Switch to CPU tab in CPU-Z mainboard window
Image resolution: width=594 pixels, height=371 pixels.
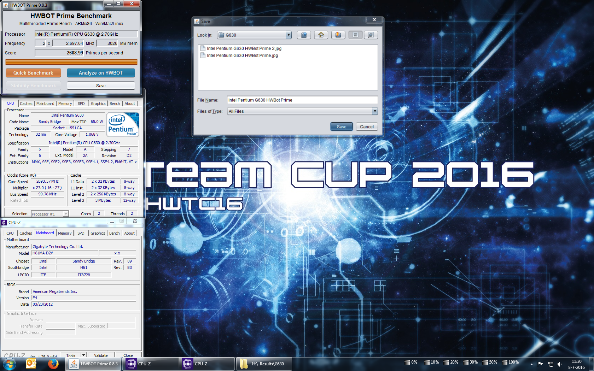[10, 233]
